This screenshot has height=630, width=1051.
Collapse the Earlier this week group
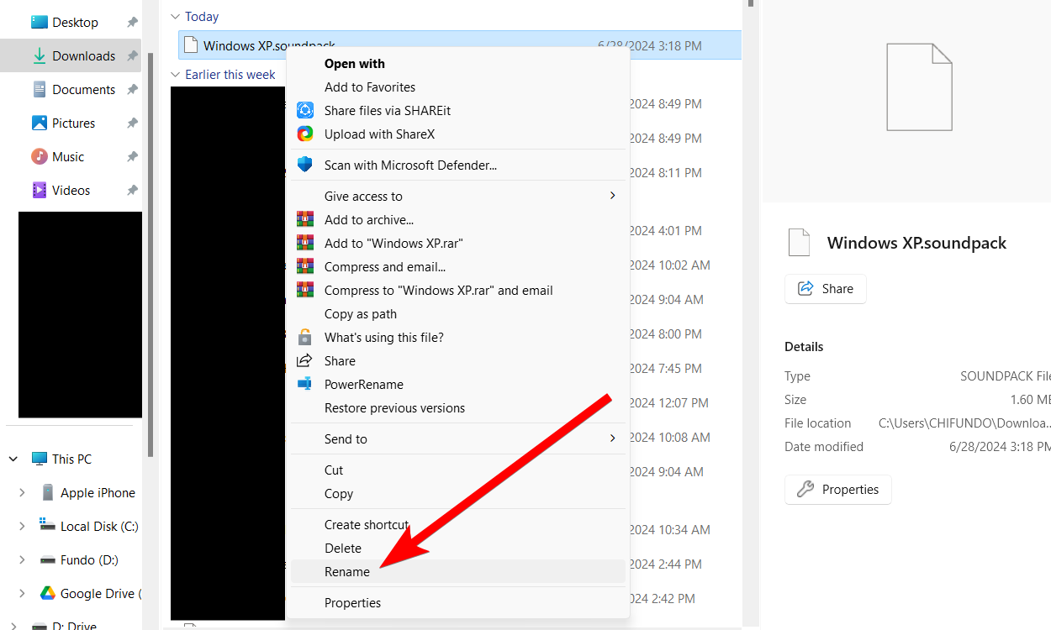pyautogui.click(x=175, y=75)
